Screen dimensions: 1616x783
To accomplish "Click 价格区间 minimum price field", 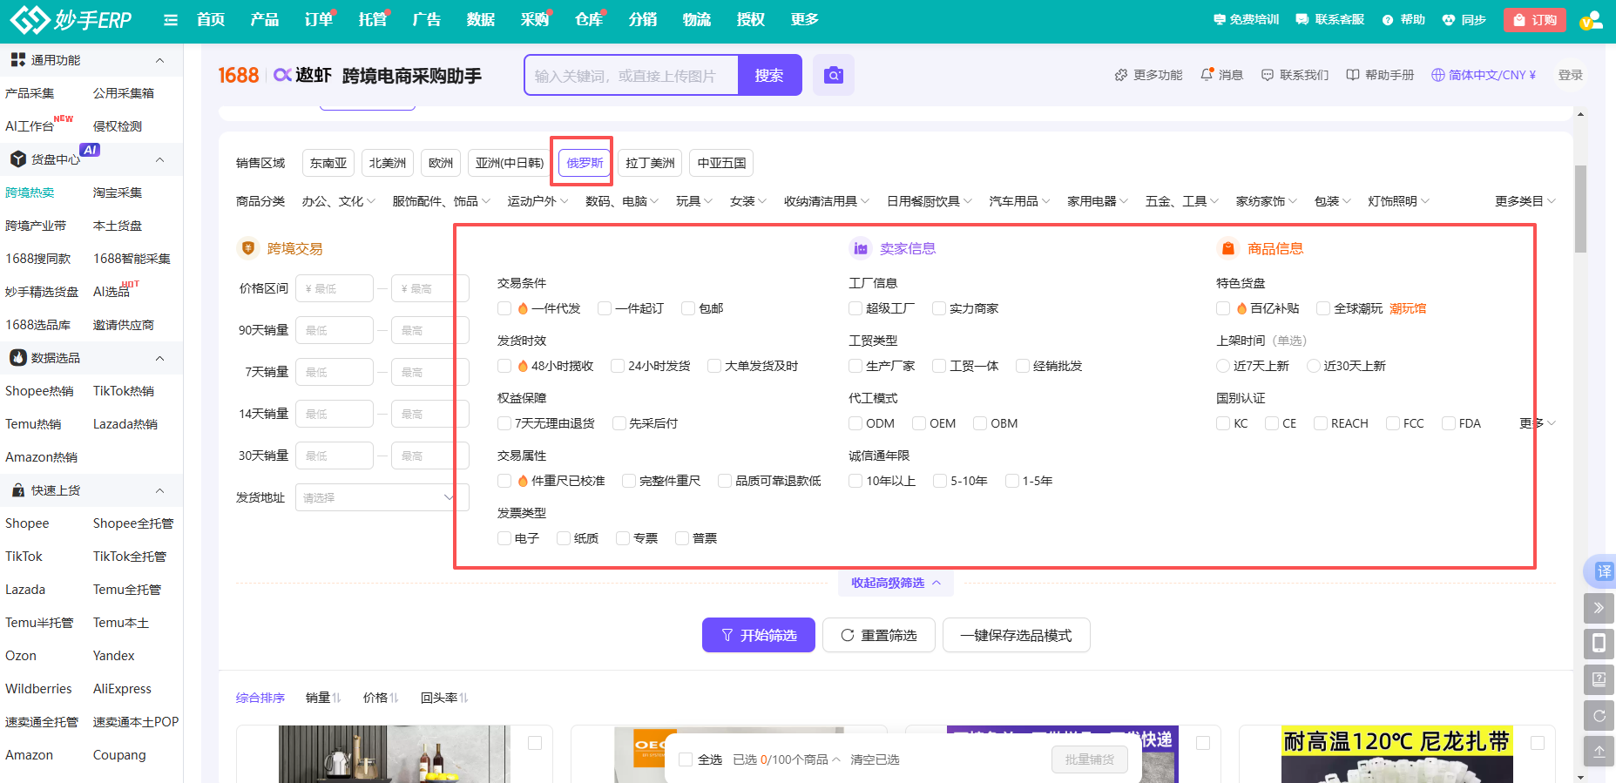I will pos(335,288).
